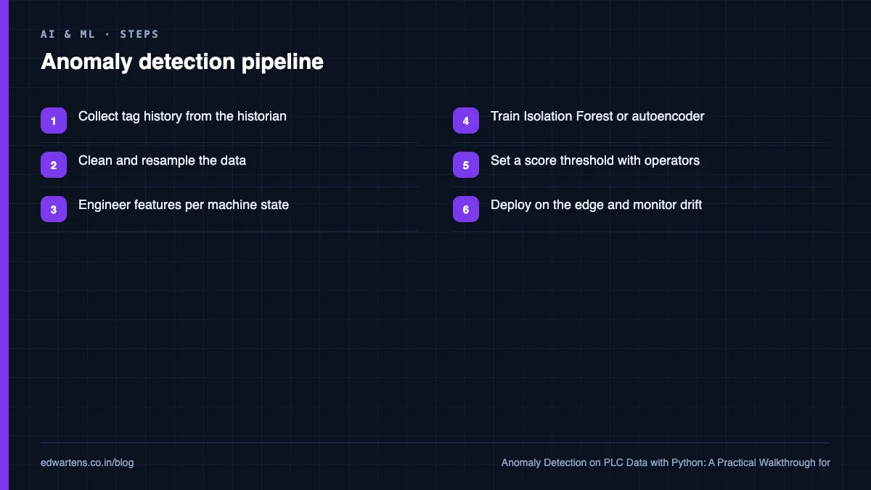Image resolution: width=871 pixels, height=490 pixels.
Task: Click the step 1 number badge
Action: click(54, 121)
